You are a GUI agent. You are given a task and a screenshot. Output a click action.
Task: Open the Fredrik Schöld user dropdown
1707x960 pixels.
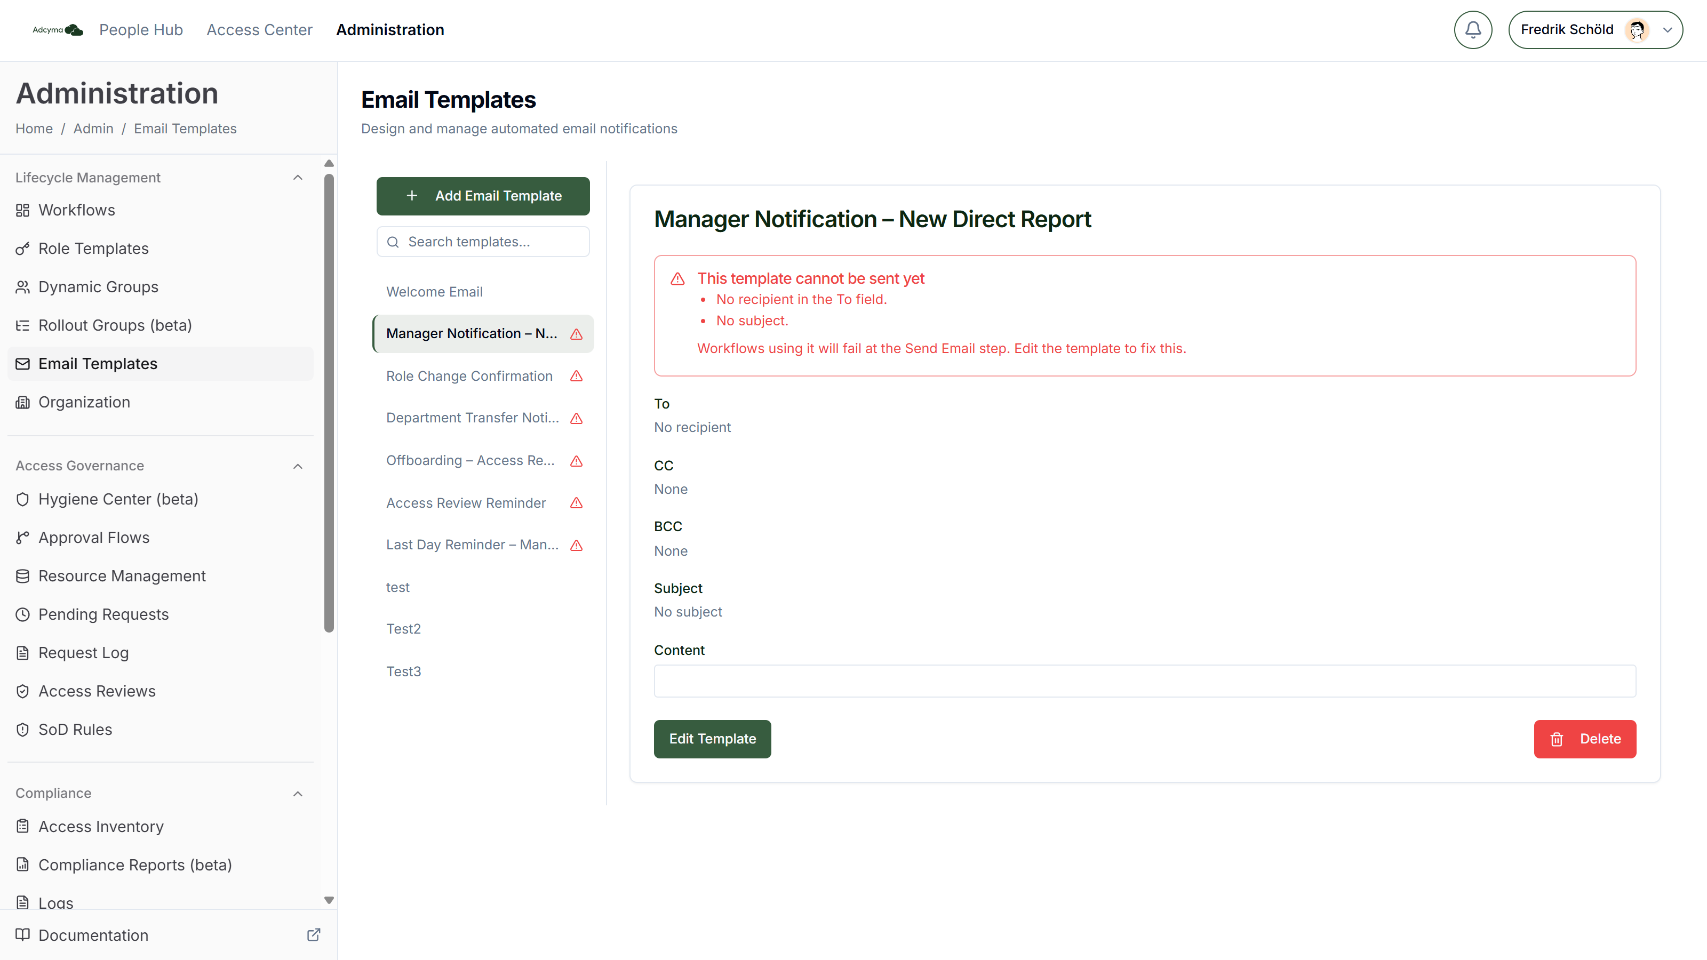1595,30
